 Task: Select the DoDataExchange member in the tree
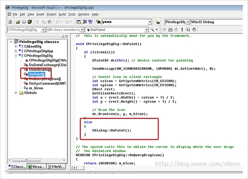click(47, 65)
